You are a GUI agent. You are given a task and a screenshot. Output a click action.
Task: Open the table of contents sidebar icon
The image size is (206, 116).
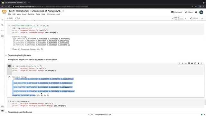[2, 20]
